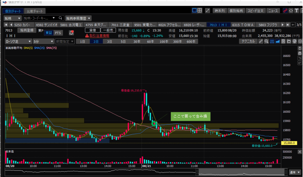Select the pencil drawing tool icon
Screen dimensions: 303x177
pyautogui.click(x=261, y=41)
